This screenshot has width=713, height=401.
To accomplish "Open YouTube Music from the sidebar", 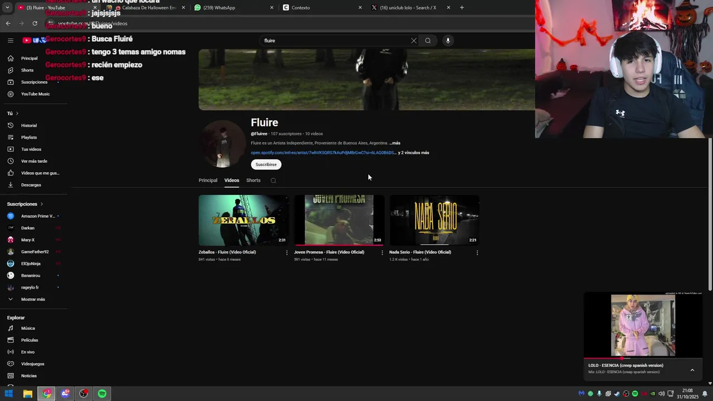I will pos(34,94).
